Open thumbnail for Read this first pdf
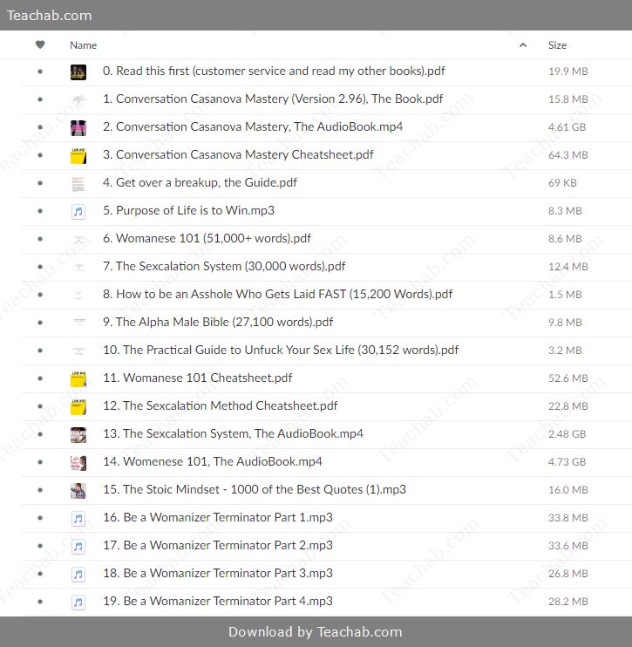 pyautogui.click(x=78, y=72)
